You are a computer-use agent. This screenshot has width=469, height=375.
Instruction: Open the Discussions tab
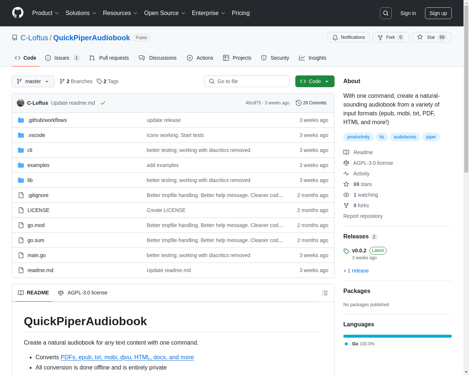tap(158, 58)
